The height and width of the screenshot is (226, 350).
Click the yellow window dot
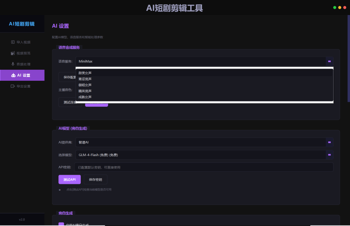coord(339,8)
